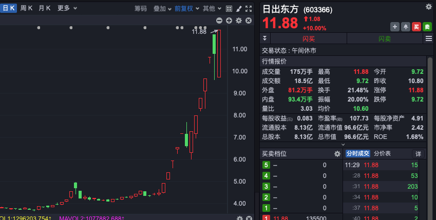The image size is (436, 220).
Task: Switch to 周K weekly chart tab
Action: coord(26,8)
